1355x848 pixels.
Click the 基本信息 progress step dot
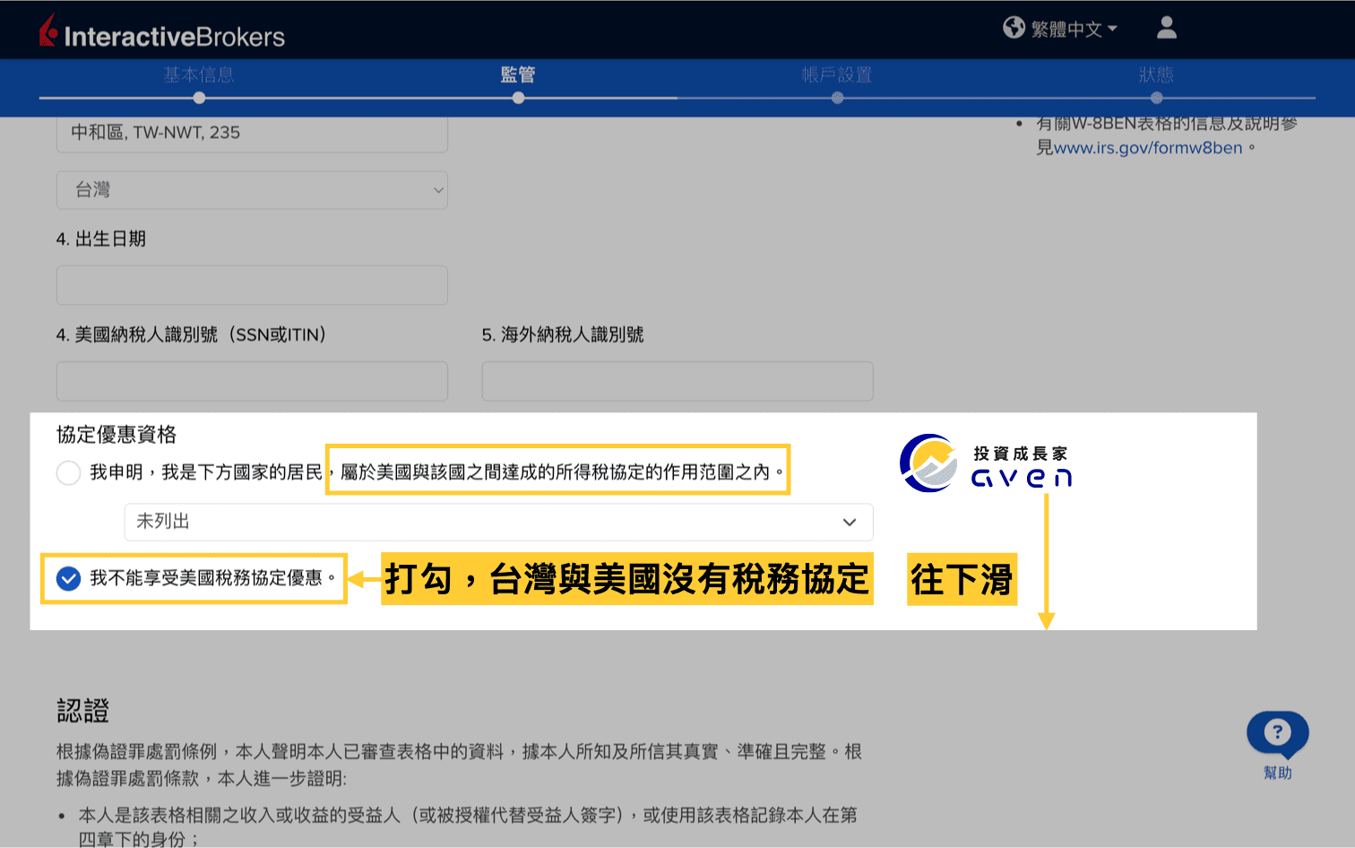(x=199, y=98)
